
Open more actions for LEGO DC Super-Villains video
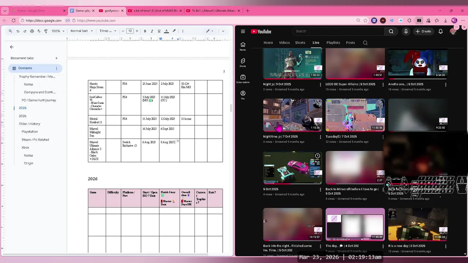(x=383, y=85)
